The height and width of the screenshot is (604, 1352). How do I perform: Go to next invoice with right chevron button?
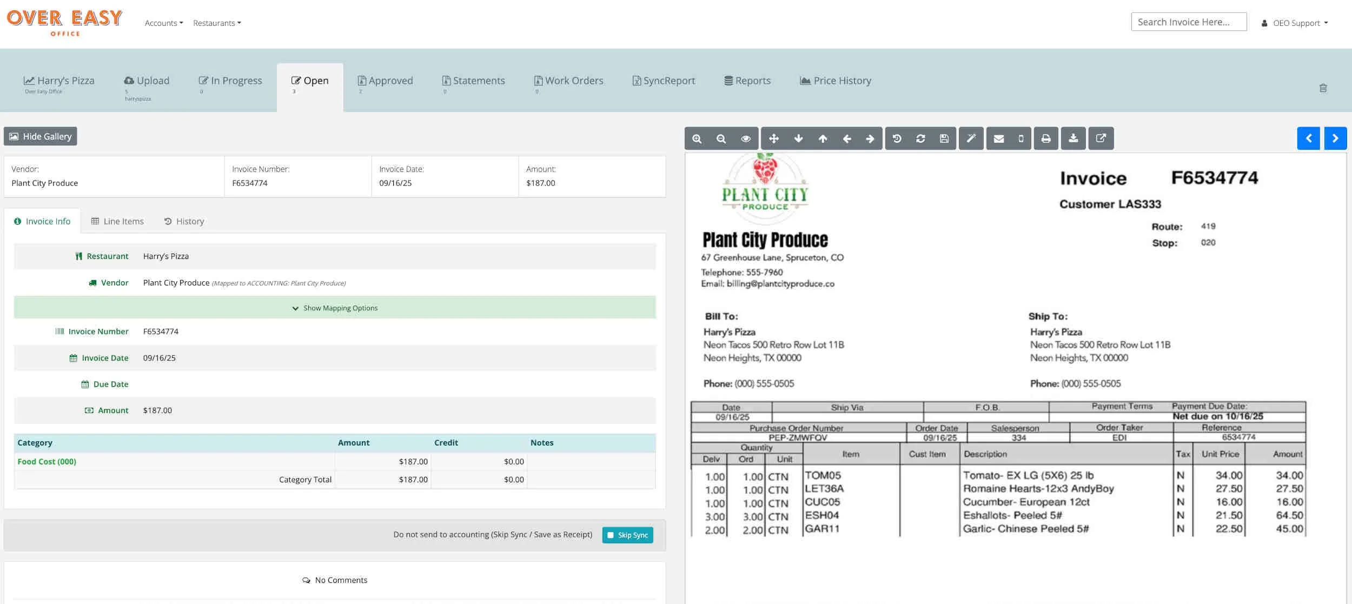tap(1335, 138)
